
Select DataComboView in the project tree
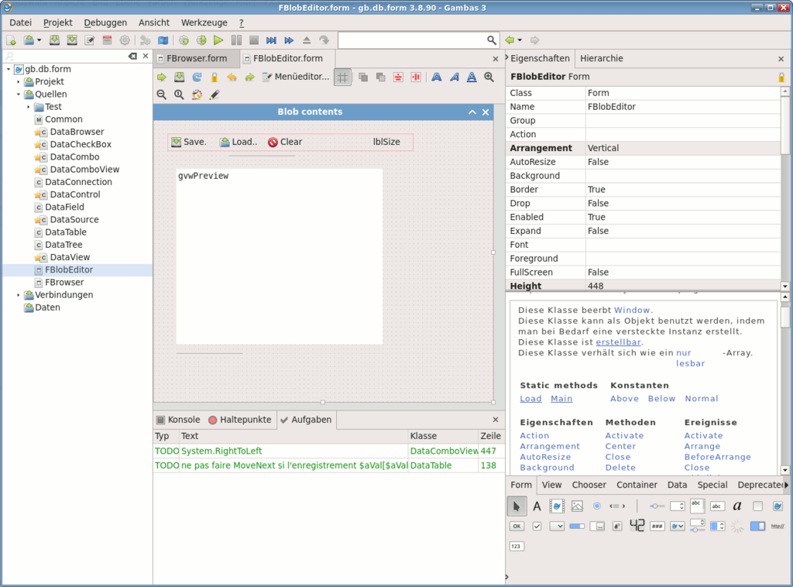pos(84,170)
